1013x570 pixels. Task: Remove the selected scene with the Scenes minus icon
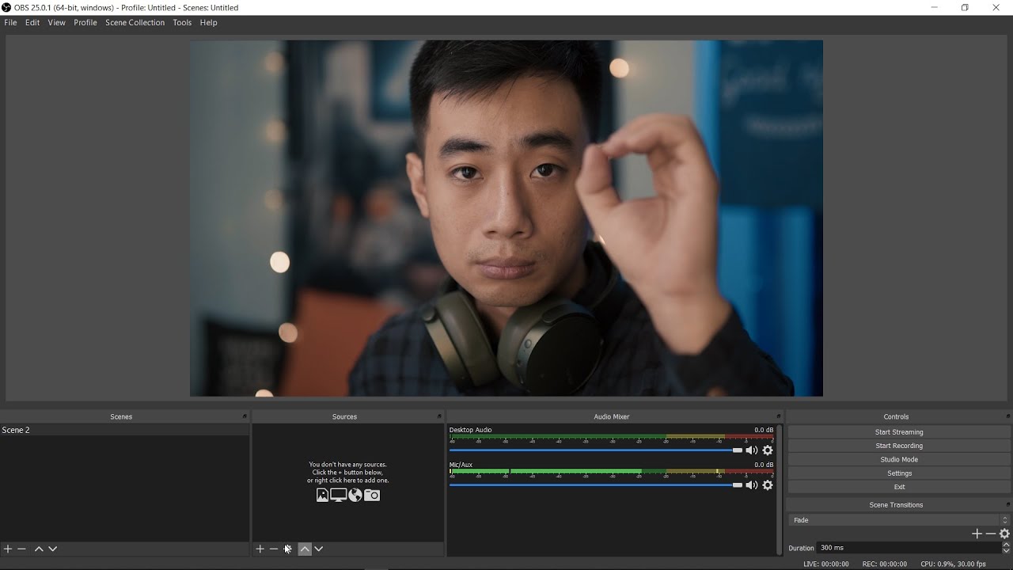(x=22, y=549)
